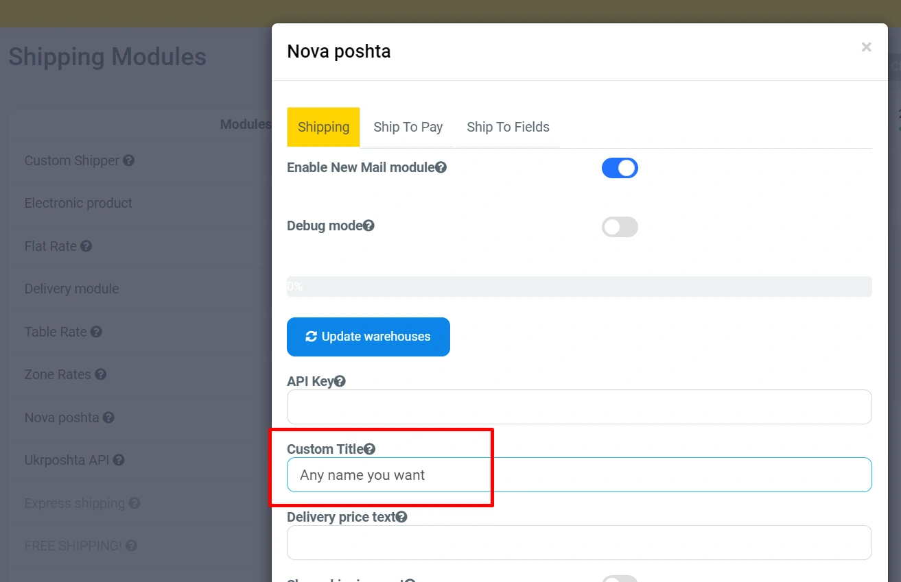Click help icon beside Custom Shipper
Viewport: 901px width, 582px height.
point(128,160)
